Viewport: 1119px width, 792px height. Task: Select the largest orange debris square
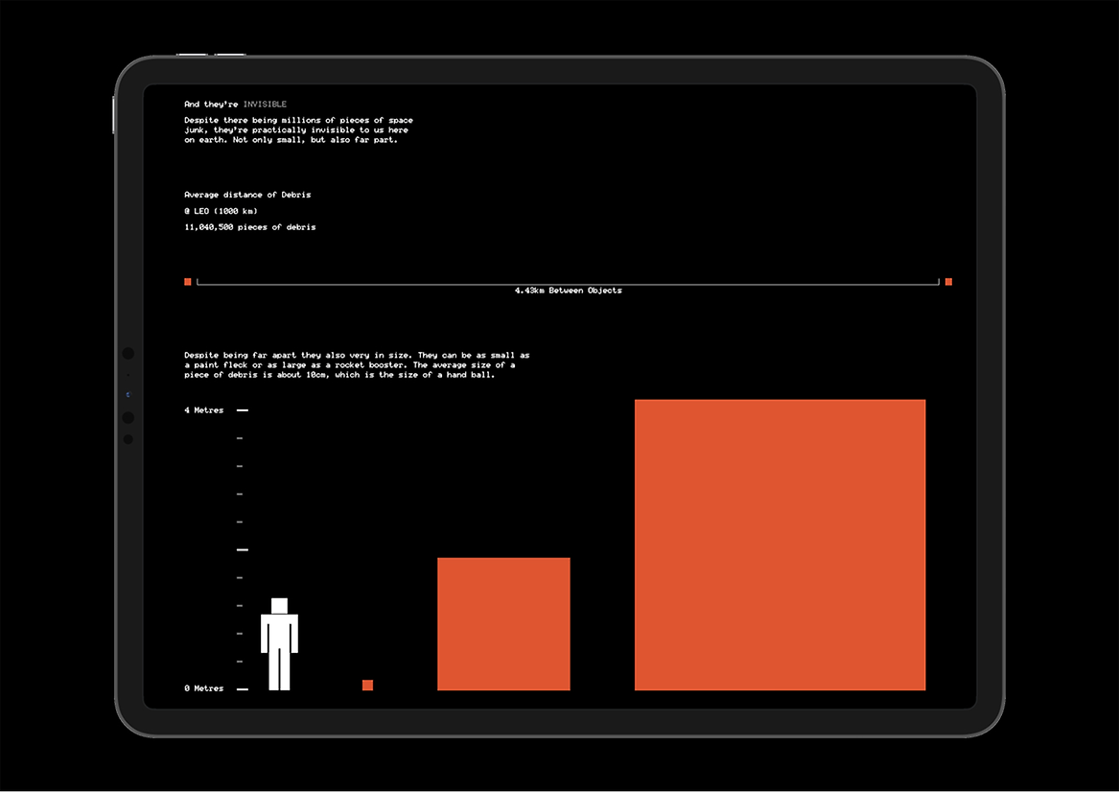coord(780,545)
